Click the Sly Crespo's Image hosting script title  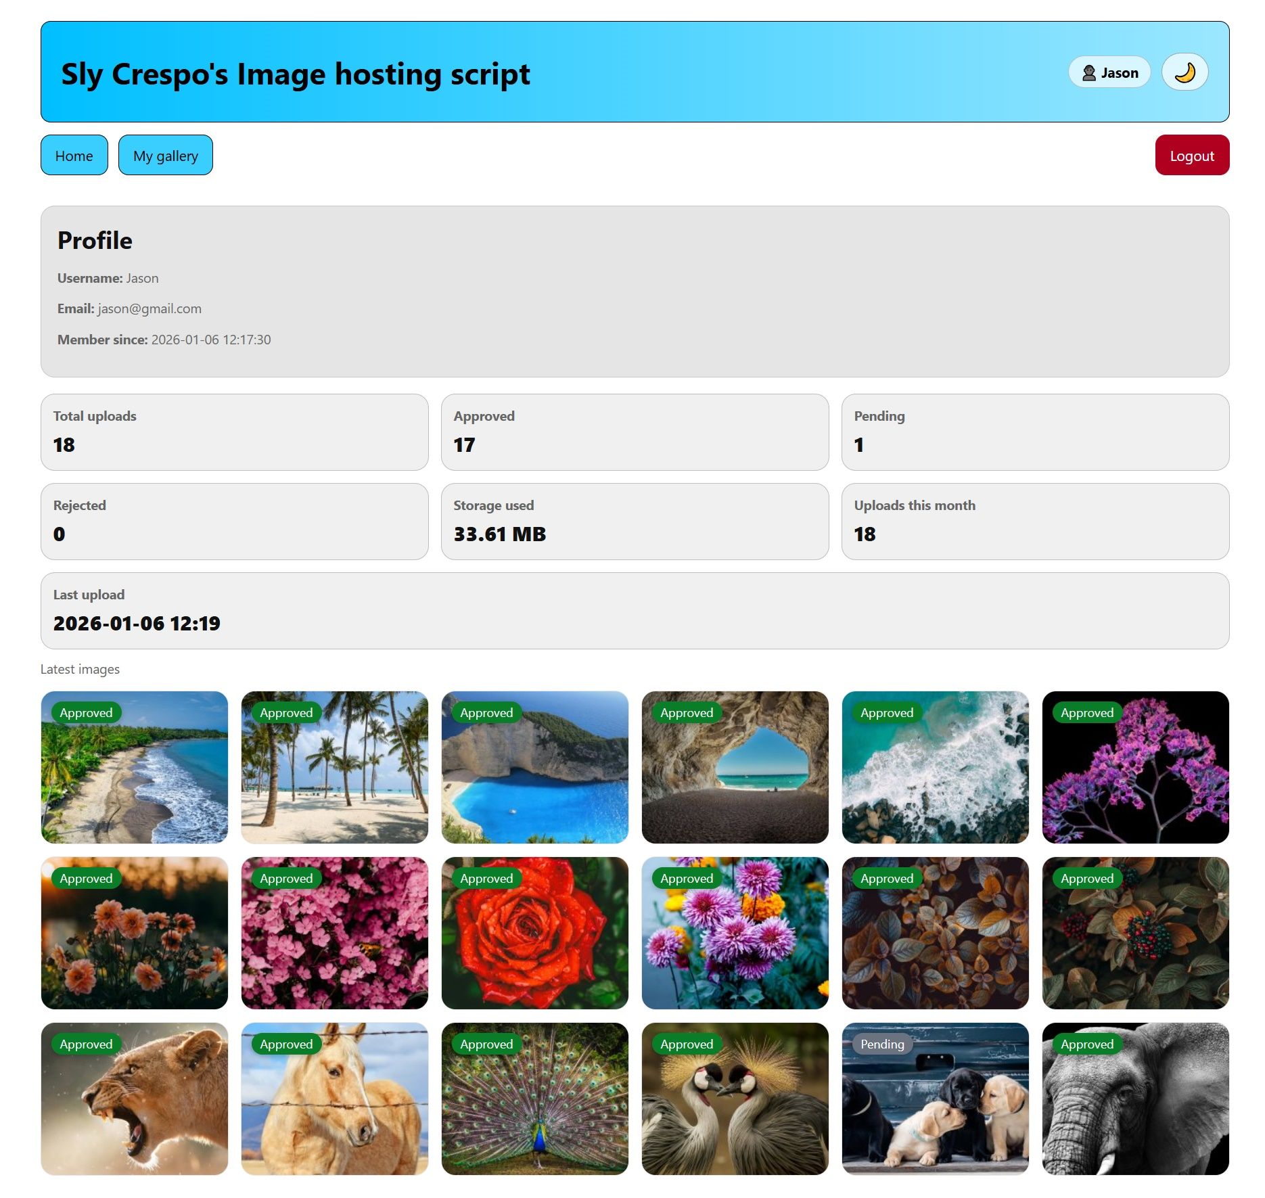(x=296, y=74)
